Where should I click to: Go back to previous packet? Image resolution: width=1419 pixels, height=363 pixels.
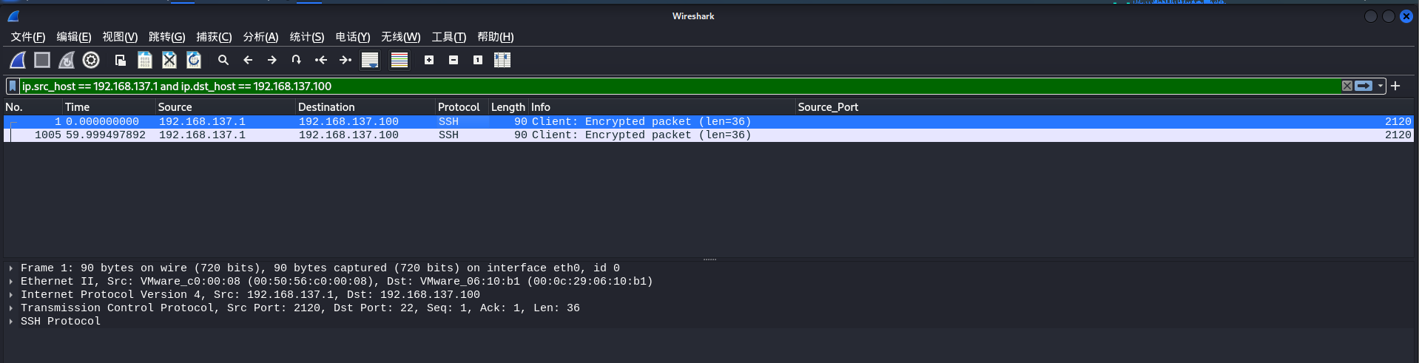pyautogui.click(x=248, y=60)
